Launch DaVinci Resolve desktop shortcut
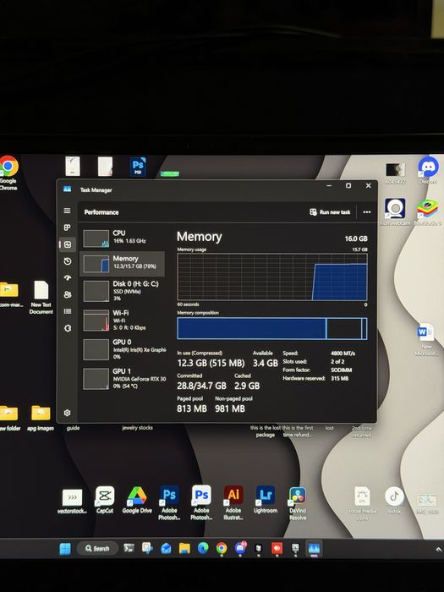444x592 pixels. click(x=298, y=502)
